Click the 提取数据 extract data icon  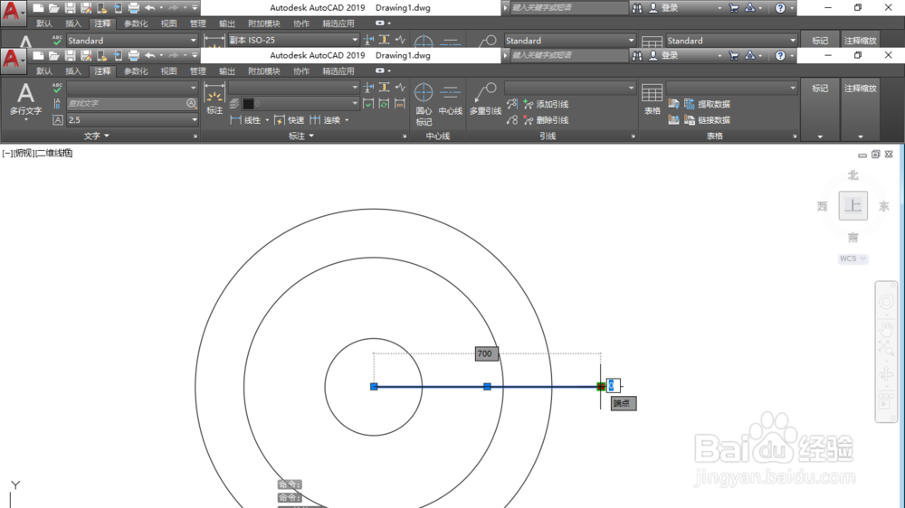[689, 104]
